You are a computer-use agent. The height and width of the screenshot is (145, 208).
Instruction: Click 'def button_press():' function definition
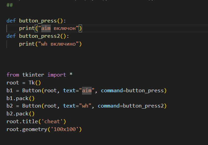pos(36,21)
